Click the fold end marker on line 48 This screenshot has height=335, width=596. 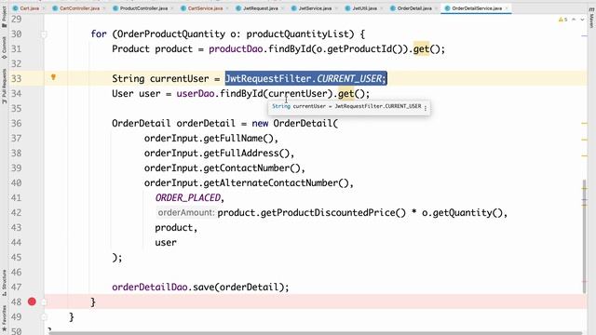point(44,302)
